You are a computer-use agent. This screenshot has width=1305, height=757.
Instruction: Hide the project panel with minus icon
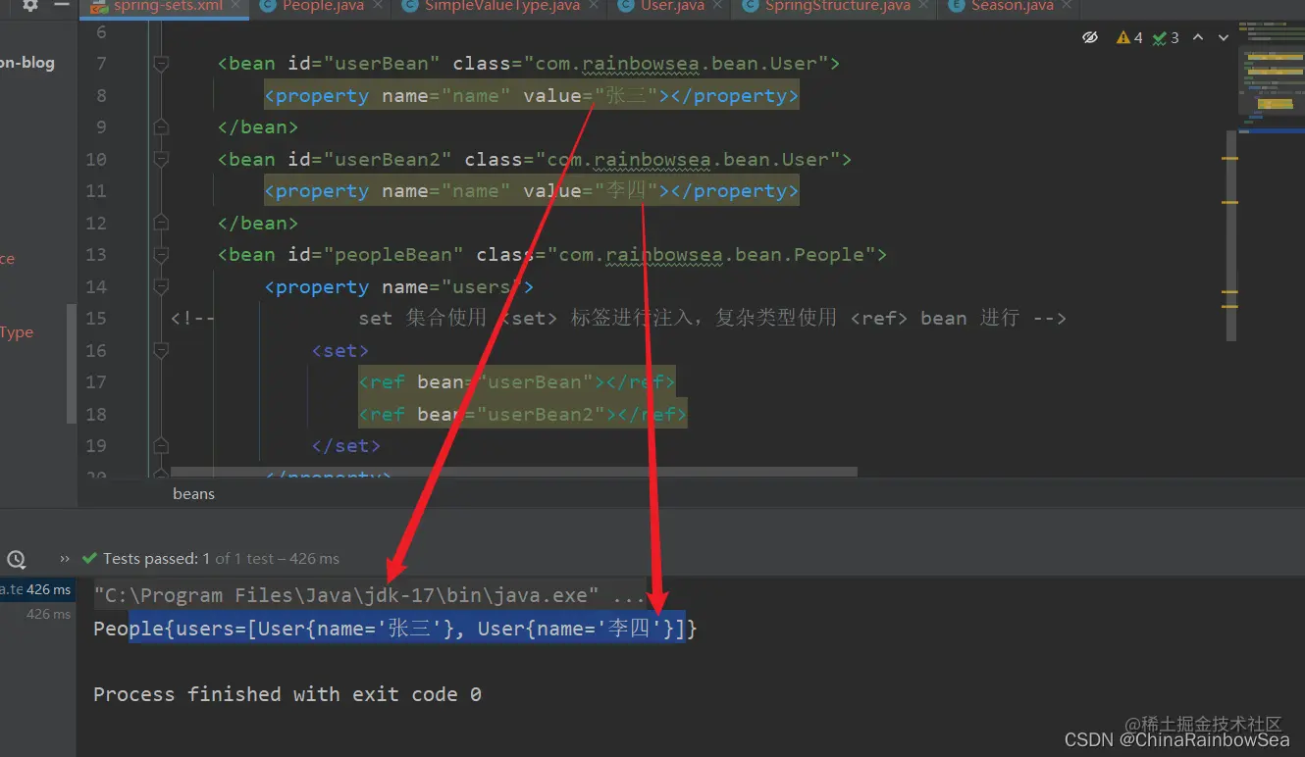click(62, 6)
